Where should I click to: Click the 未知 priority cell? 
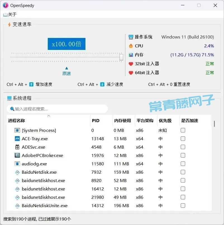point(163,130)
